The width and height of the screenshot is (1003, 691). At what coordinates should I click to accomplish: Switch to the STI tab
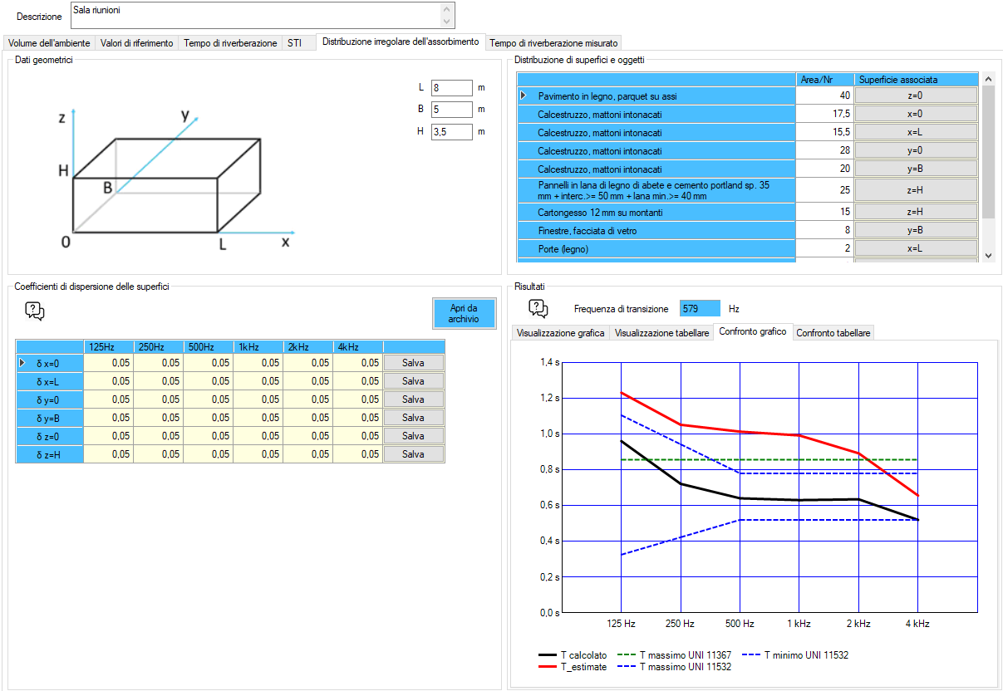294,43
